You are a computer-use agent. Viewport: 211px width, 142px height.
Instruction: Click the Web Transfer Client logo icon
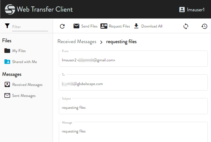(10, 10)
